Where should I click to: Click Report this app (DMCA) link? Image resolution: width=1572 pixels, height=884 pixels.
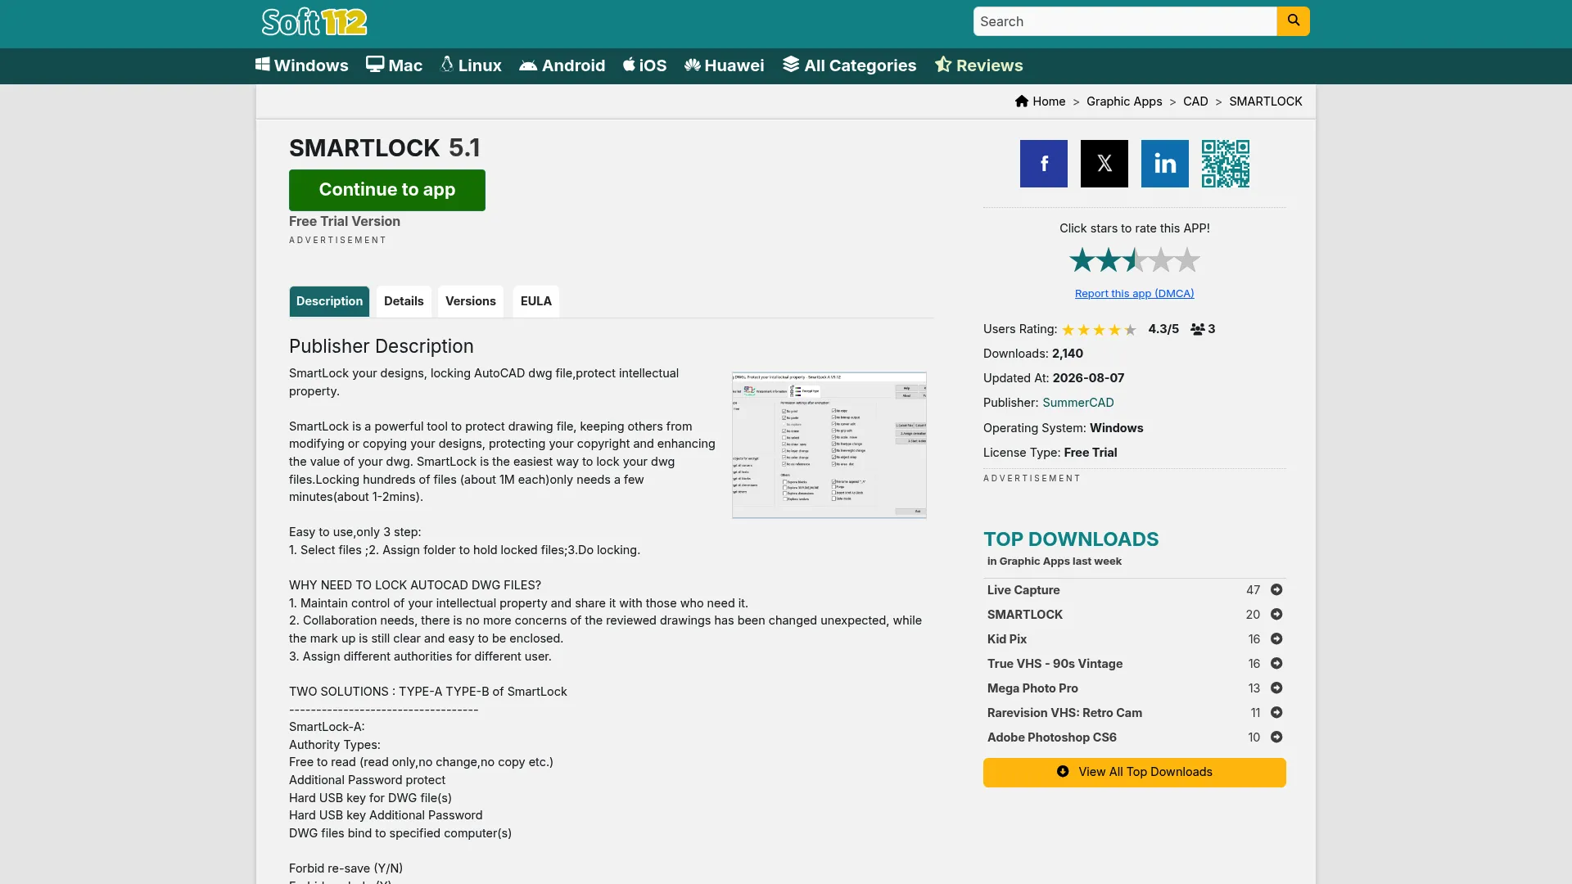click(x=1135, y=293)
